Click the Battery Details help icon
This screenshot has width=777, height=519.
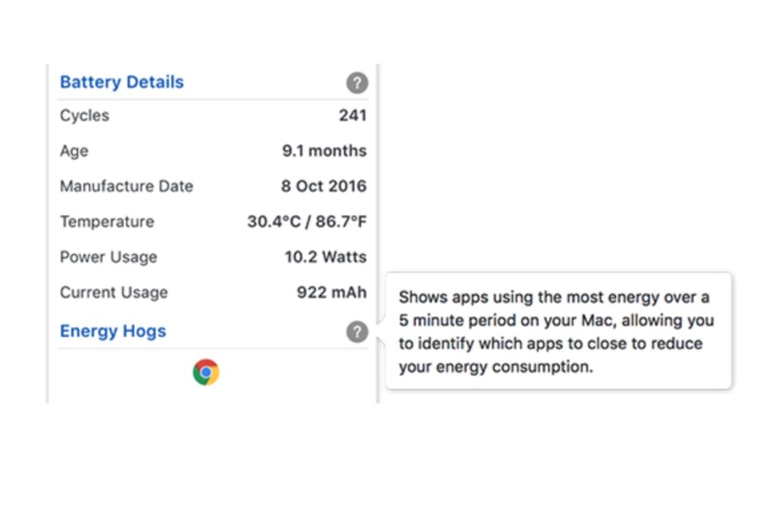coord(357,83)
